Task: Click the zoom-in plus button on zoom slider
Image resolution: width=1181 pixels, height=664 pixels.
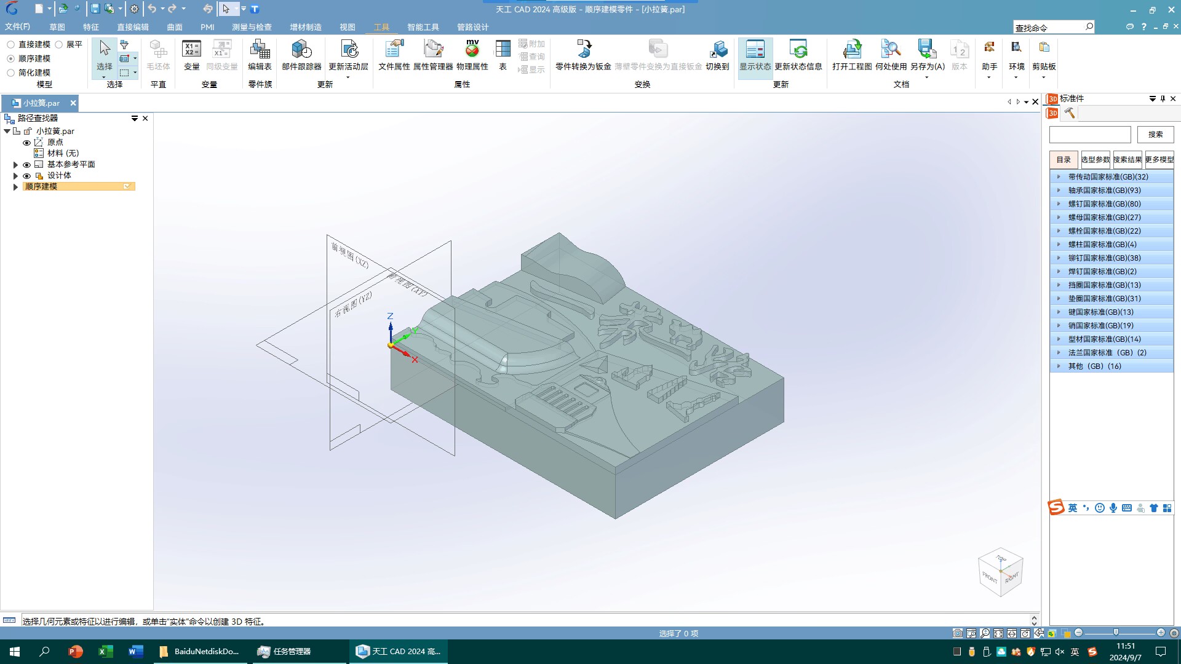Action: tap(1161, 633)
